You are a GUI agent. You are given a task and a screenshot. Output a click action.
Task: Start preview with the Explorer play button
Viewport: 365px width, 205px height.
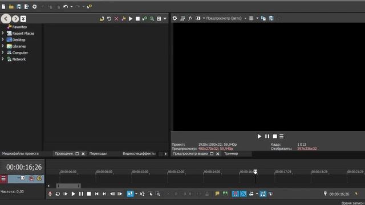(131, 19)
